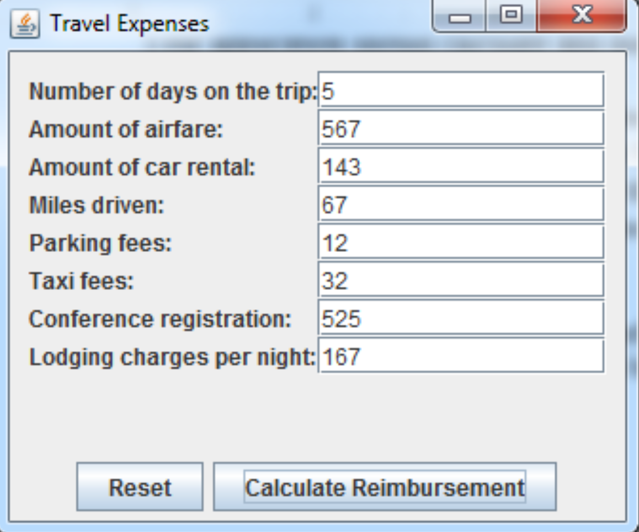Focus the Number of days field
Viewport: 639px width, 532px height.
click(x=461, y=90)
